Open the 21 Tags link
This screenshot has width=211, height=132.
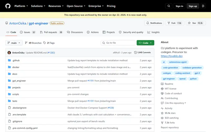click(x=49, y=43)
